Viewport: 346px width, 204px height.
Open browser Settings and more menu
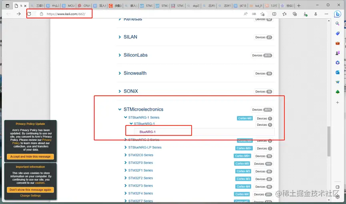tap(326, 14)
